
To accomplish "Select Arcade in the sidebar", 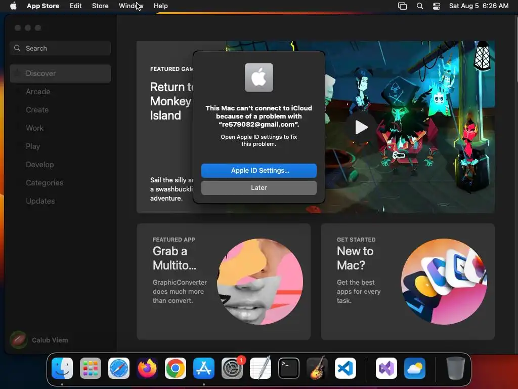I will pyautogui.click(x=60, y=92).
